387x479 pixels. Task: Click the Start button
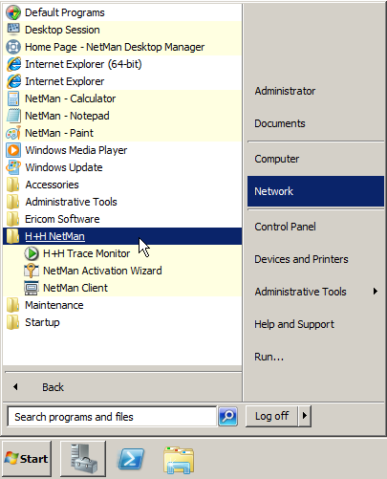click(x=27, y=459)
